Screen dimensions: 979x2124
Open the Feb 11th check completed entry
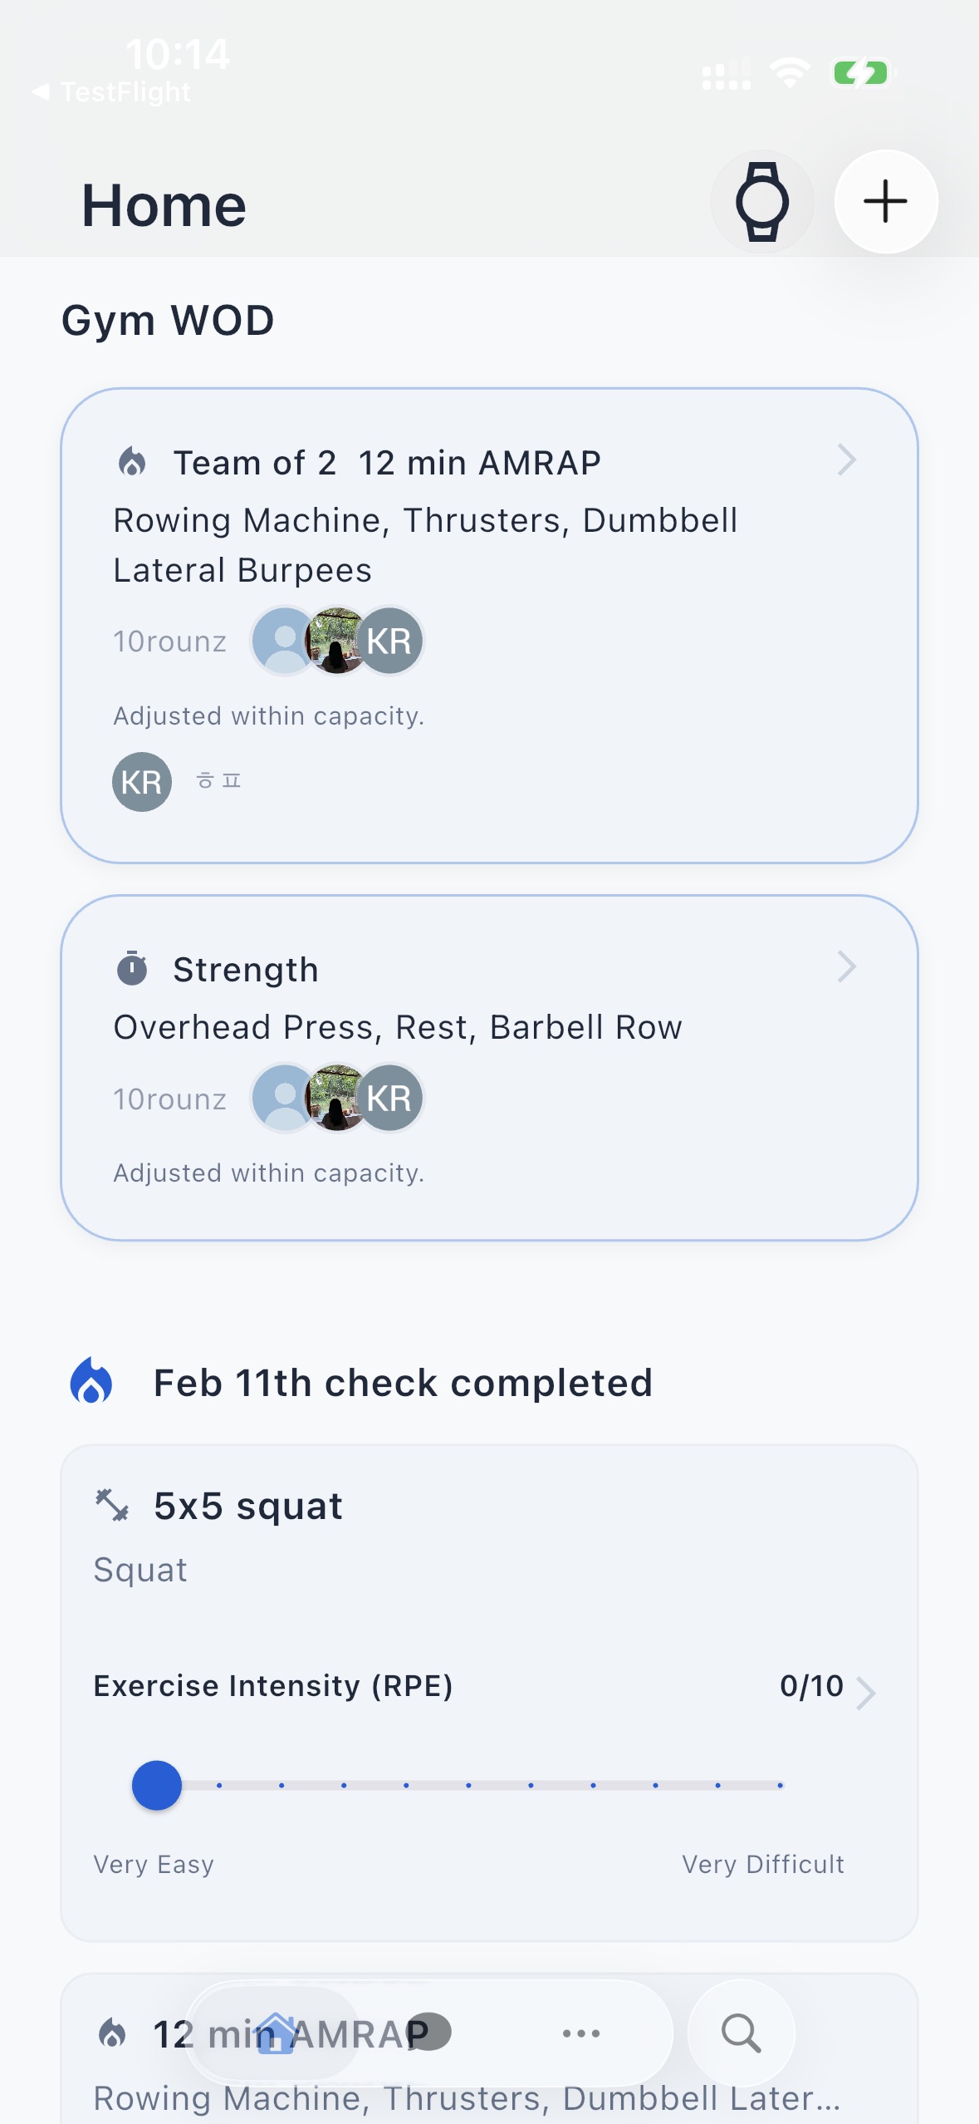[401, 1381]
